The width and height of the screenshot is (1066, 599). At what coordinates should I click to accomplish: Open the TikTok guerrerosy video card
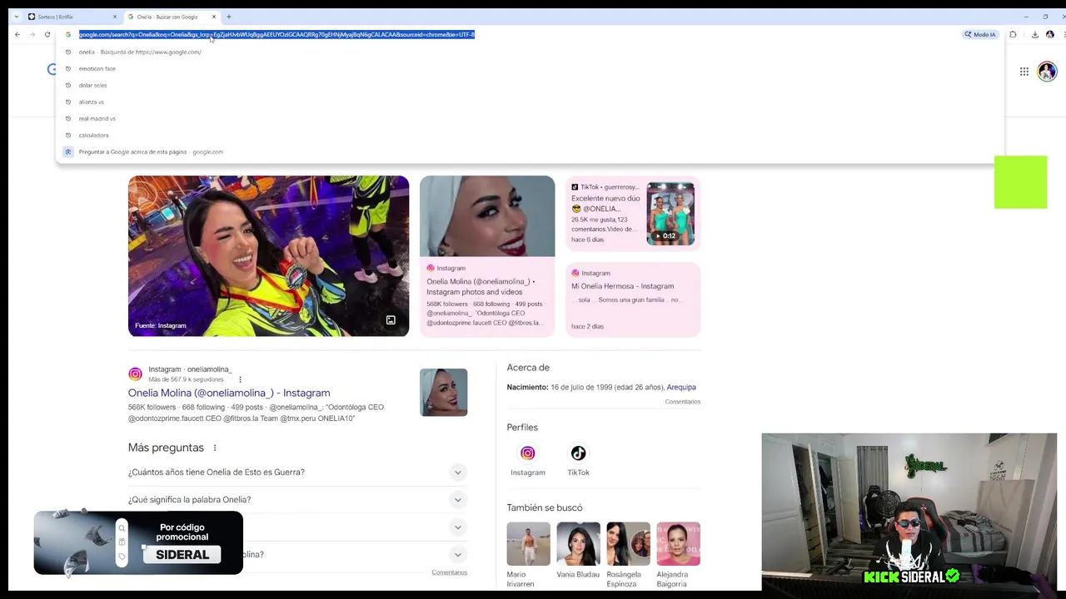633,213
